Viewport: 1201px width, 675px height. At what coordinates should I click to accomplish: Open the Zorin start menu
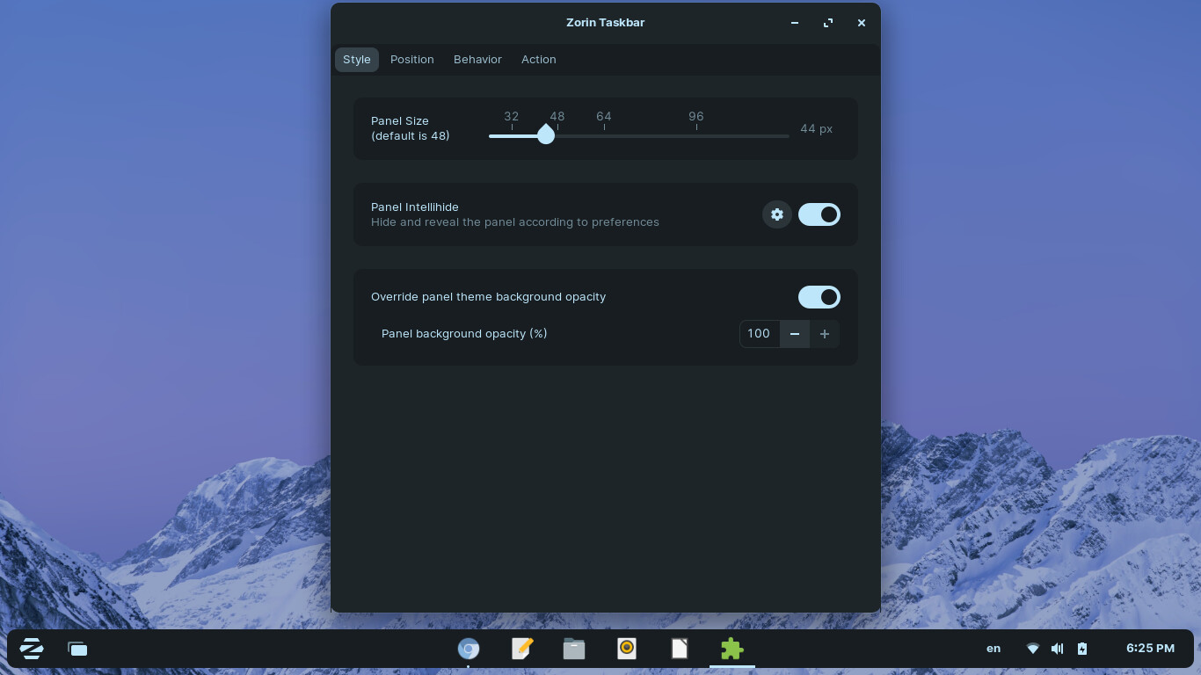click(32, 649)
